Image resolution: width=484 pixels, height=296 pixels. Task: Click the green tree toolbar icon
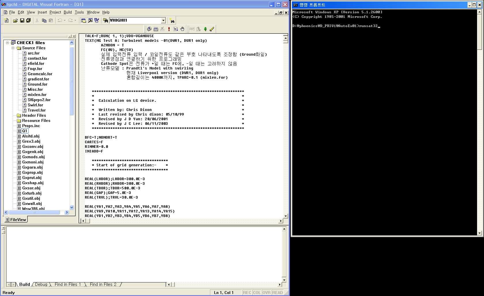click(205, 29)
